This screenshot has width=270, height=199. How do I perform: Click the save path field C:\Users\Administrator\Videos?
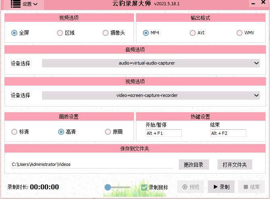(92, 164)
